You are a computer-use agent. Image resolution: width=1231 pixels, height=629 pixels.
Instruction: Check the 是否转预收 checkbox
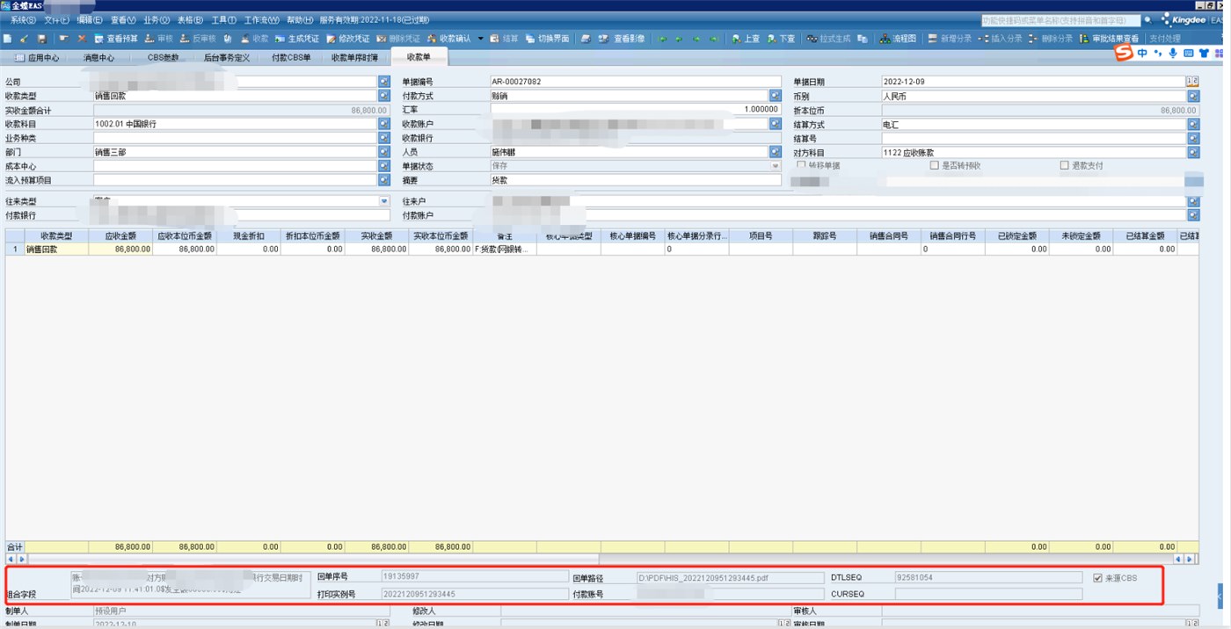click(x=935, y=165)
